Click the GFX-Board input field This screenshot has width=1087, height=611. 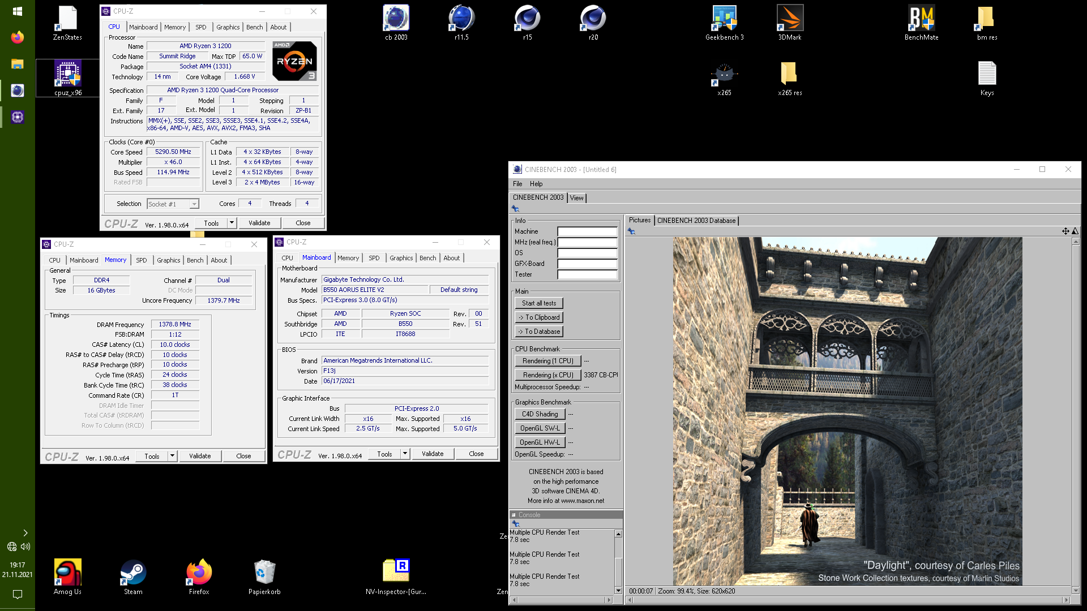click(587, 264)
